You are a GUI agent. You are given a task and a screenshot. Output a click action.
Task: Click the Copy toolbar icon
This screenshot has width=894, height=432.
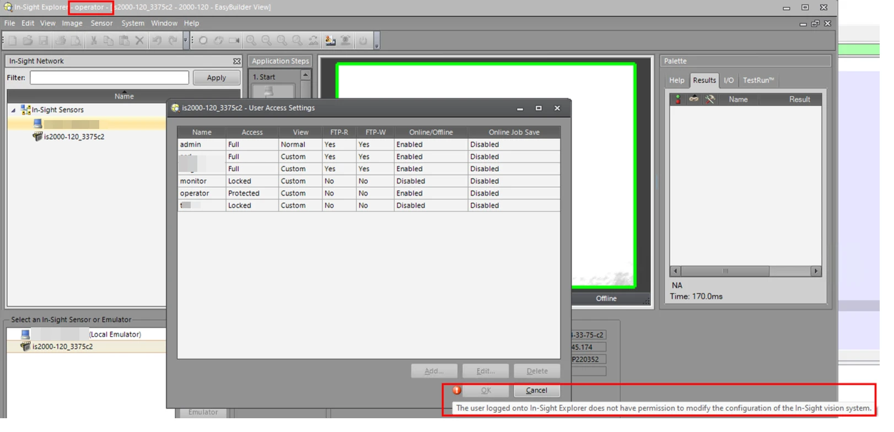tap(109, 41)
